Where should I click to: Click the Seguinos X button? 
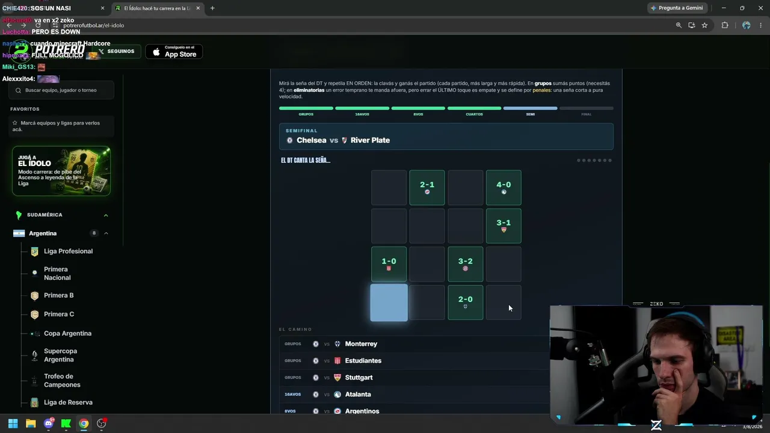117,52
